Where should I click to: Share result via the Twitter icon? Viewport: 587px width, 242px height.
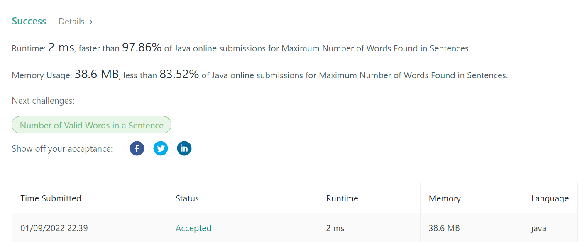point(161,148)
